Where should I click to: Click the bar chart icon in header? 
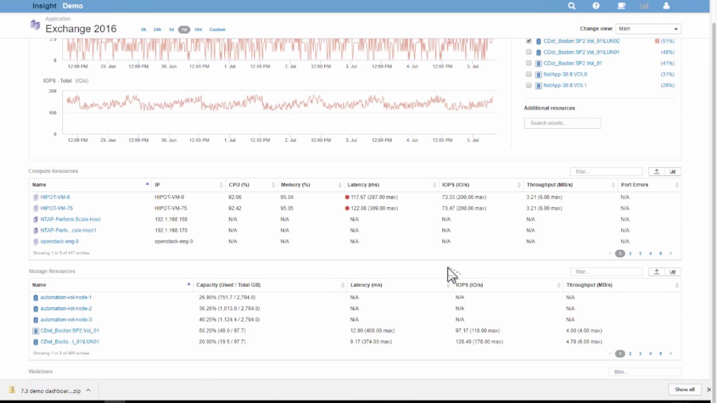click(x=644, y=6)
